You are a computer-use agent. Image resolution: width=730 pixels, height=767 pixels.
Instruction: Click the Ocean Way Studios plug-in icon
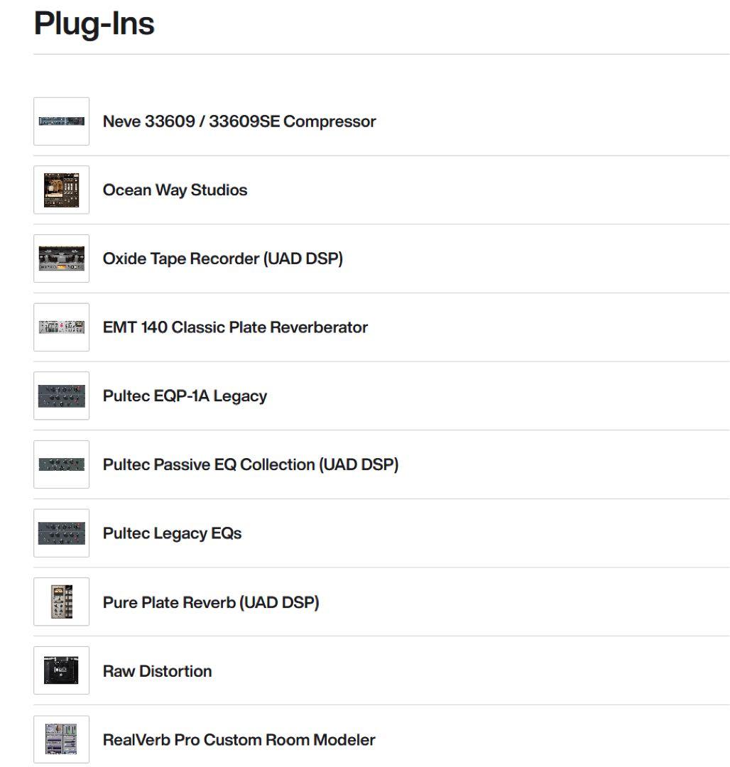point(61,190)
